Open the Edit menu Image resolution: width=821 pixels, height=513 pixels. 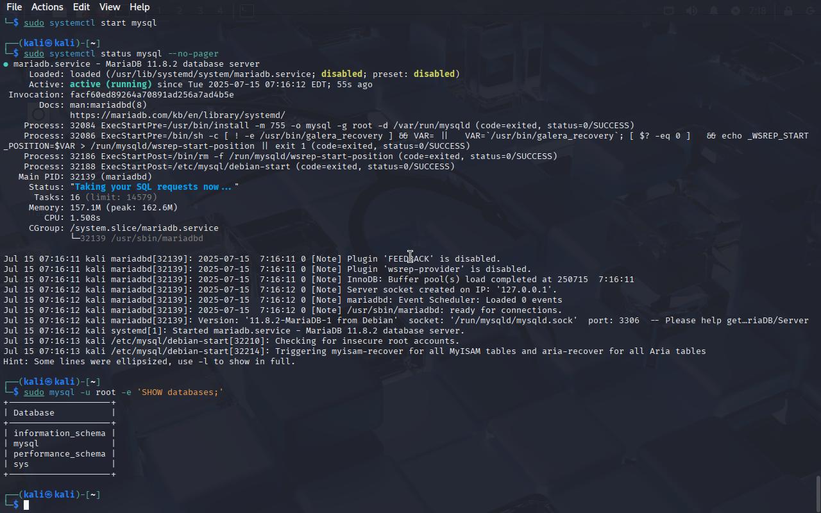click(x=81, y=7)
